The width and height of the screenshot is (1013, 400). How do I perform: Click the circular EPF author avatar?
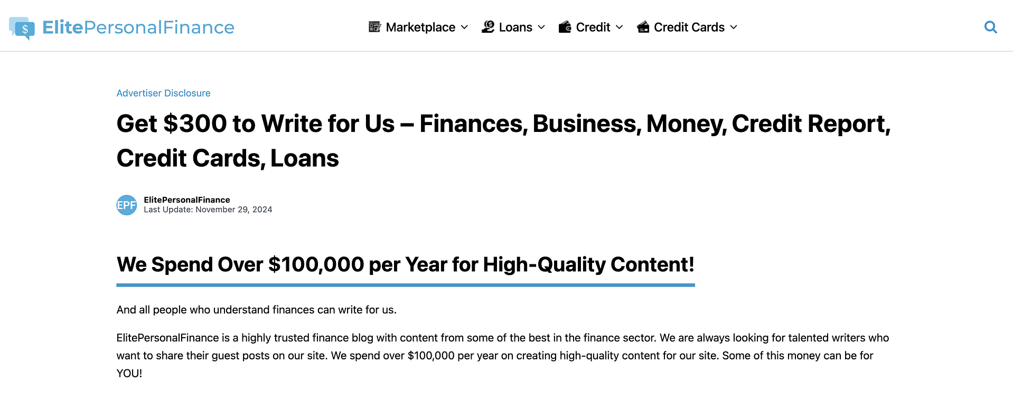click(127, 205)
